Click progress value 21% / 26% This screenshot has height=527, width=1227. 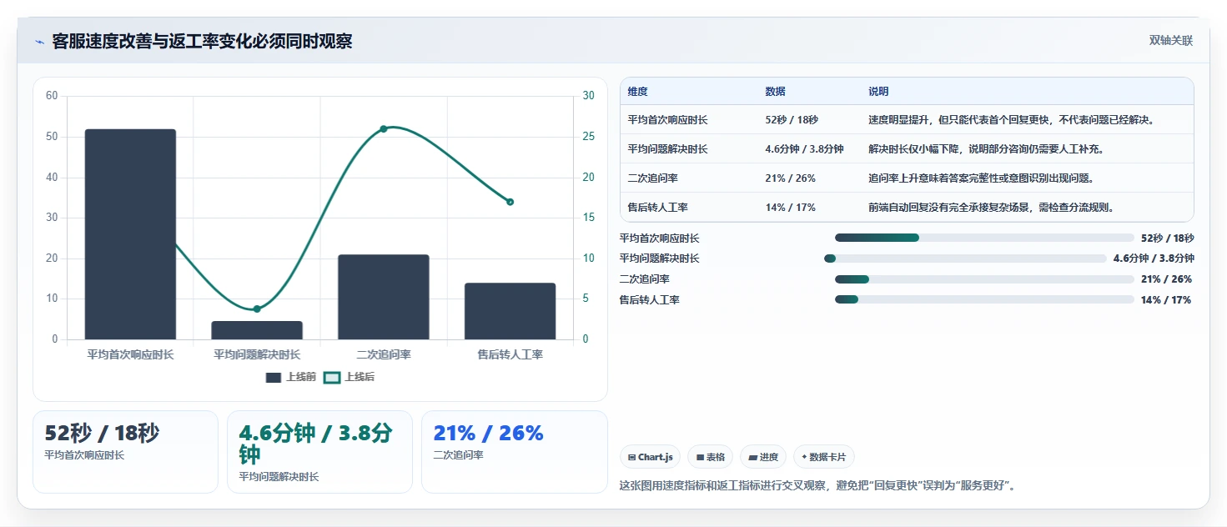[1166, 279]
